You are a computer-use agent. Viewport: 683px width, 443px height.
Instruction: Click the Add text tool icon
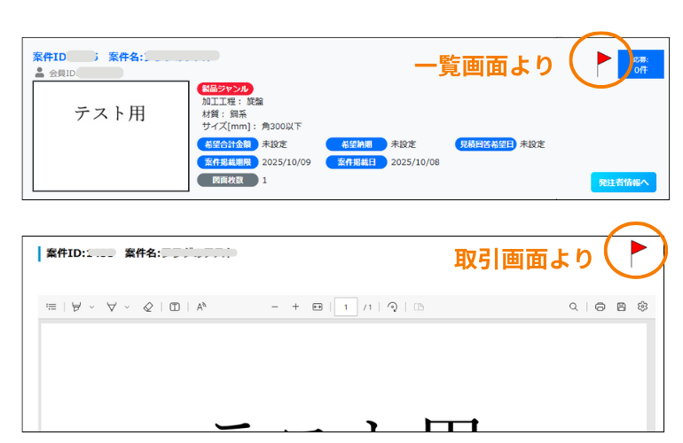[175, 307]
